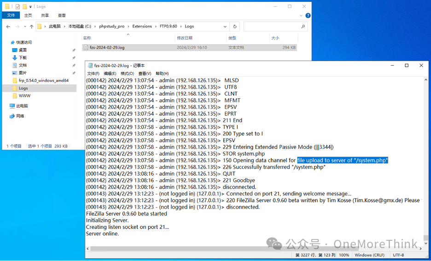Open the 查看(V) menu in Notepad

[x=145, y=74]
